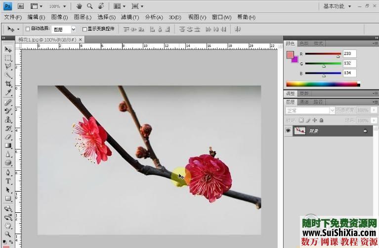Toggle lock image pixels brush icon

[308, 120]
